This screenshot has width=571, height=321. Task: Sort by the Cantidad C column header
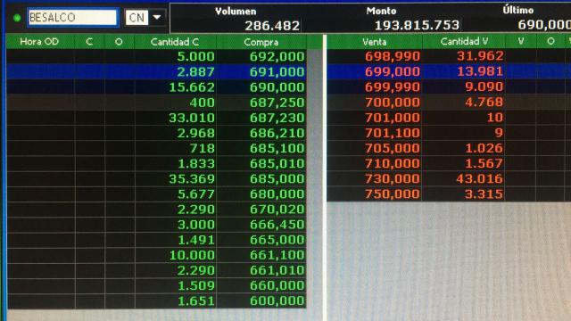(175, 42)
